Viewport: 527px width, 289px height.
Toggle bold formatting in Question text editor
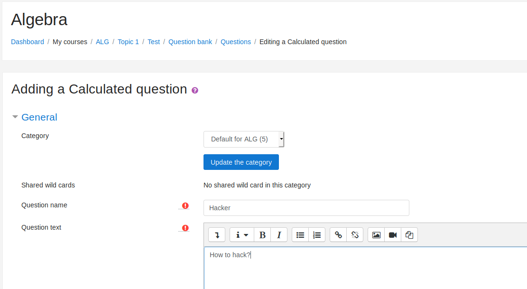tap(262, 235)
